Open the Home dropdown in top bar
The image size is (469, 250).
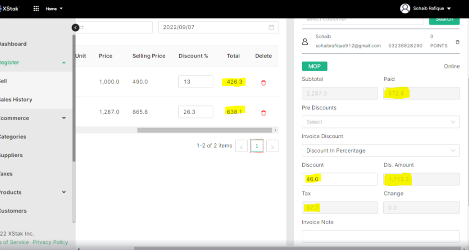click(x=54, y=8)
